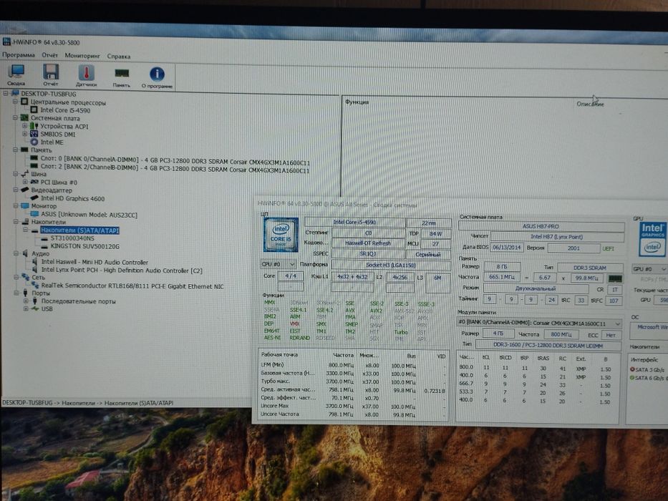Open the Мониторинг menu
Viewport: 668px width, 501px height.
82,55
